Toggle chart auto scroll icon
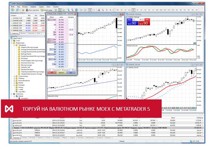This screenshot has width=208, height=146. click(81, 10)
